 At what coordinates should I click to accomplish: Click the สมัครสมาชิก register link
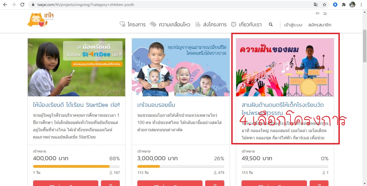(x=320, y=25)
